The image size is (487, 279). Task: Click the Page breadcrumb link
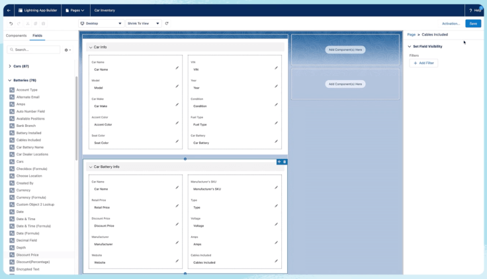(411, 34)
